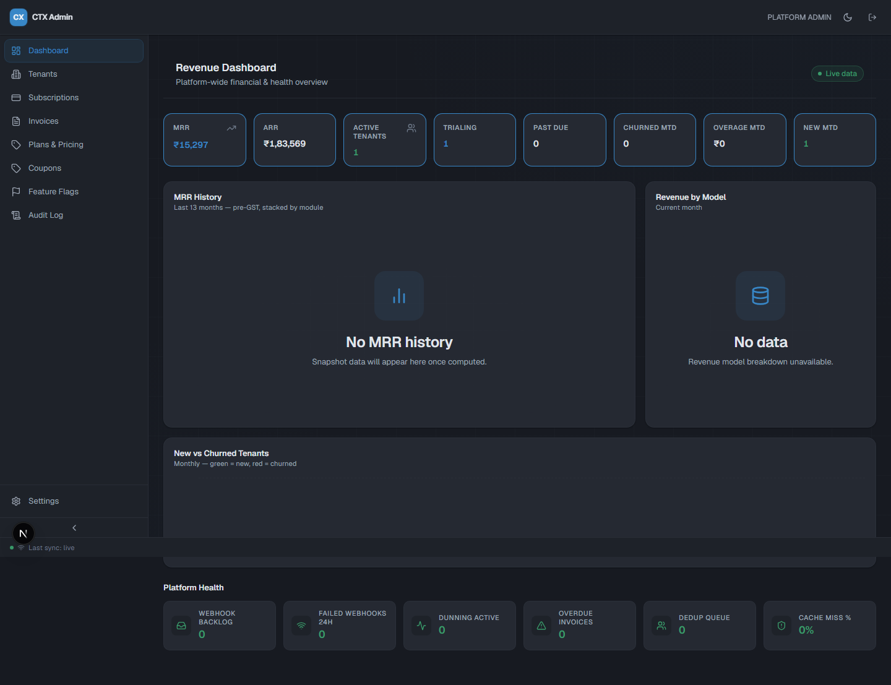Click the bar chart icon in MRR History

coord(399,296)
